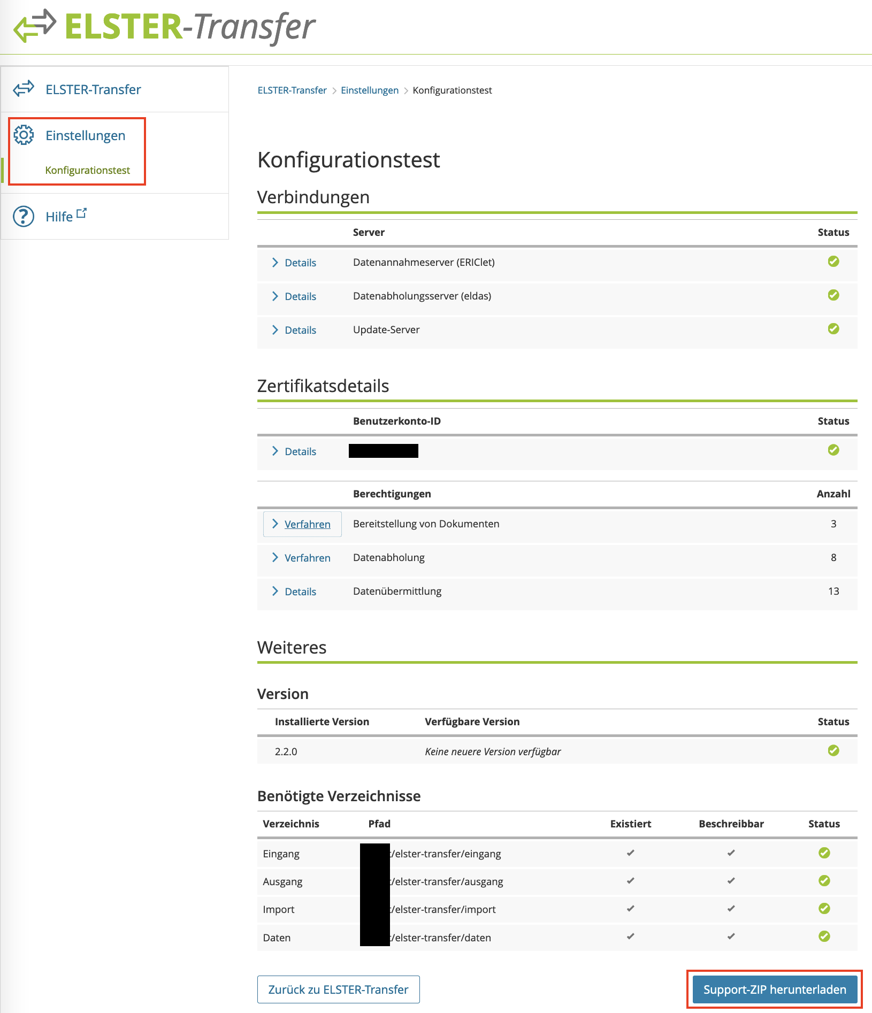Image resolution: width=872 pixels, height=1013 pixels.
Task: Click the sidebar ELSTER-Transfer double-arrow icon
Action: (24, 89)
